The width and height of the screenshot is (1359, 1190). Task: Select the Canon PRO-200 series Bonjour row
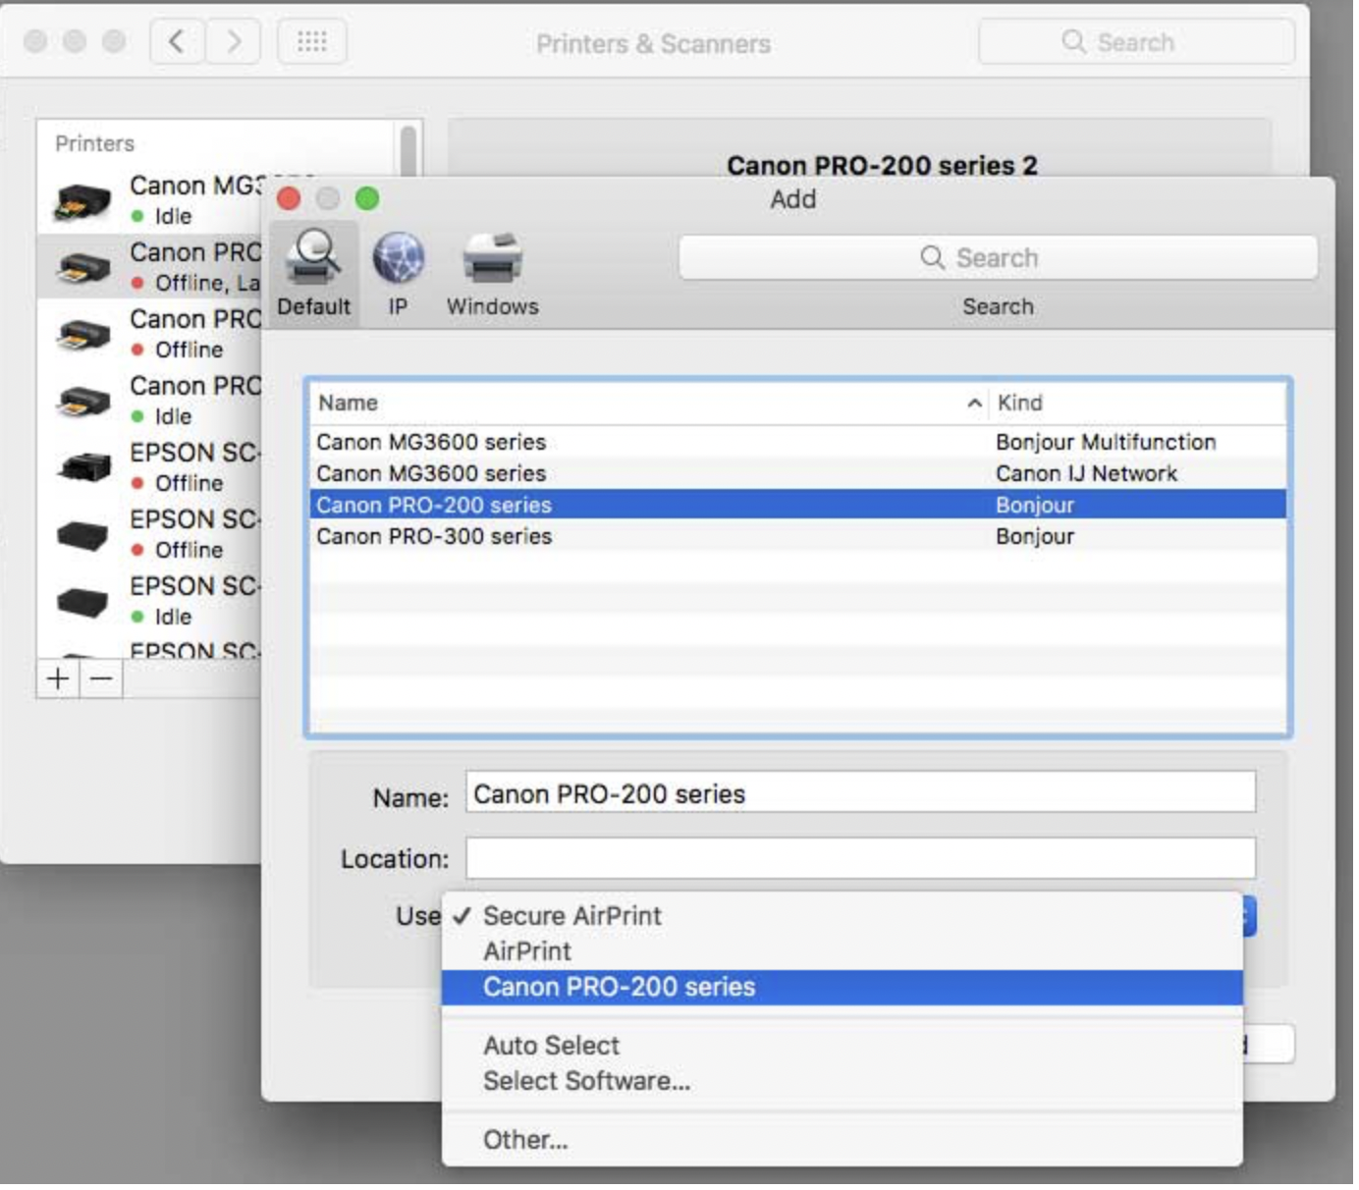pos(799,507)
